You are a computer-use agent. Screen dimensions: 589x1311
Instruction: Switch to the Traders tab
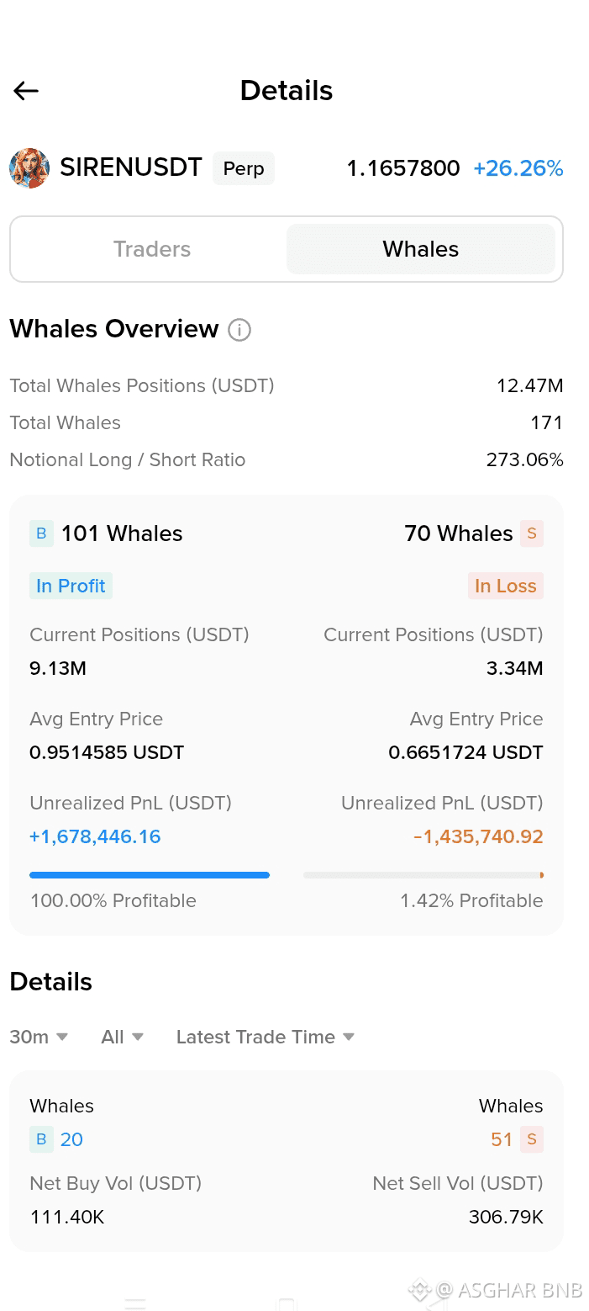152,249
